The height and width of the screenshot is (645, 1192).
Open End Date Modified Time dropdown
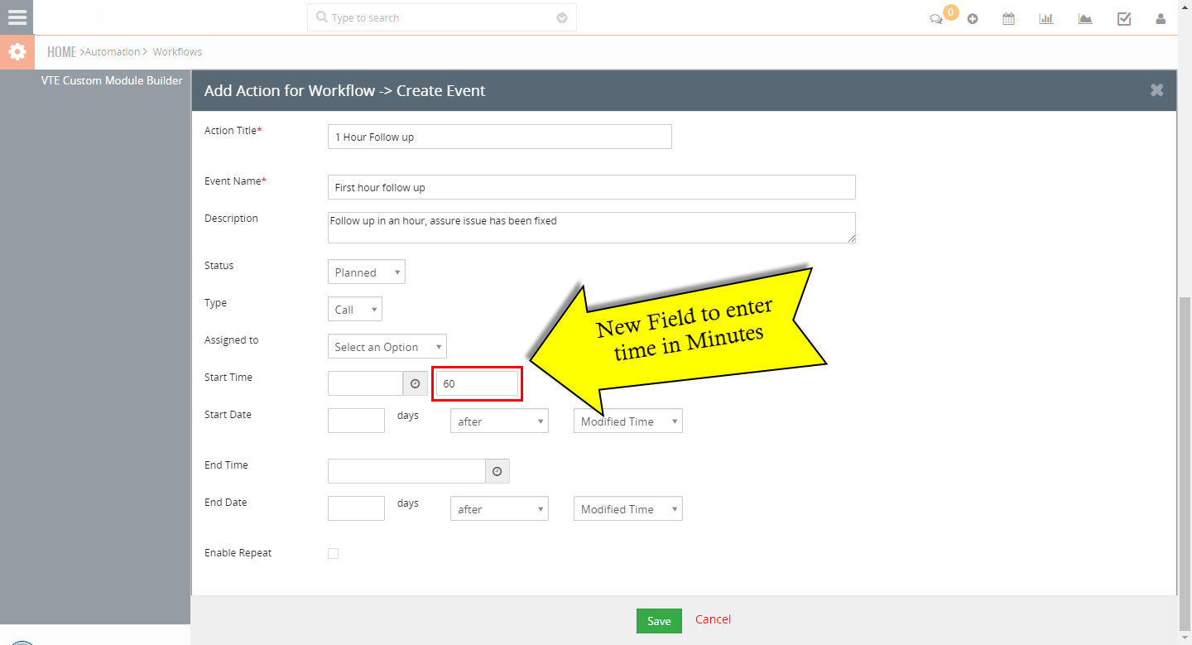(x=628, y=508)
